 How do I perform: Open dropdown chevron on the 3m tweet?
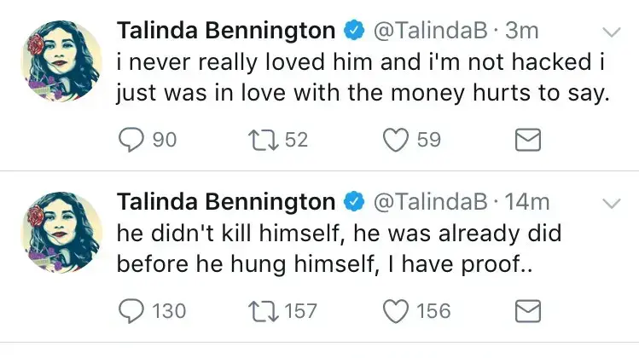[612, 32]
